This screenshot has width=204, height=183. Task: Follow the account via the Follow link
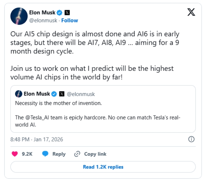click(x=70, y=20)
